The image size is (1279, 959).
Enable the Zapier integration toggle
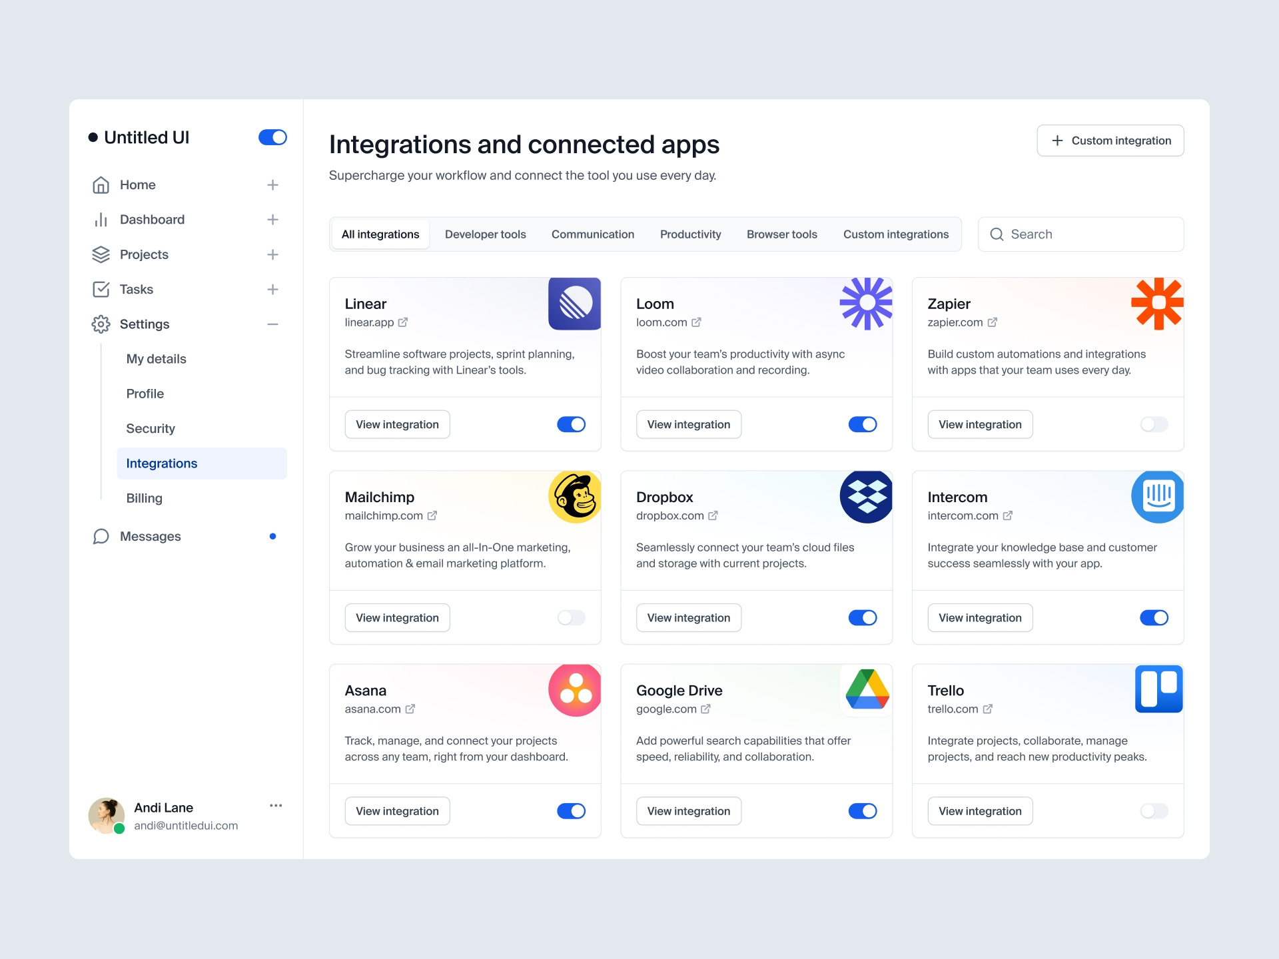coord(1154,424)
